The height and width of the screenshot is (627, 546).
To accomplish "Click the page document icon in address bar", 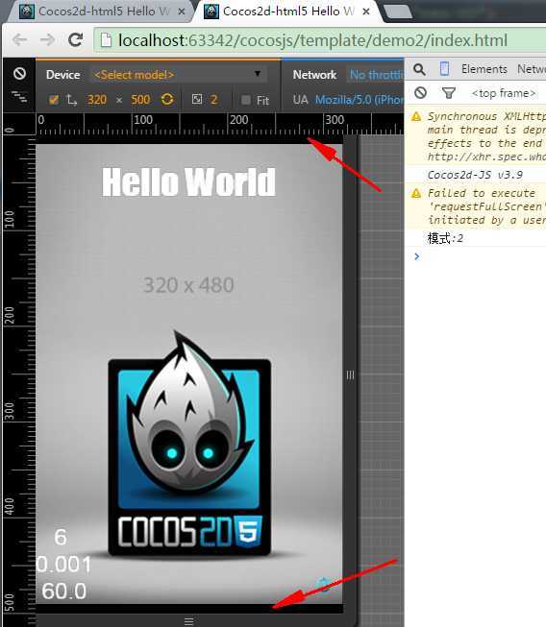I will 106,40.
